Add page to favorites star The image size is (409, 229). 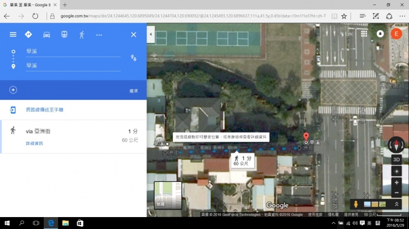(x=344, y=16)
